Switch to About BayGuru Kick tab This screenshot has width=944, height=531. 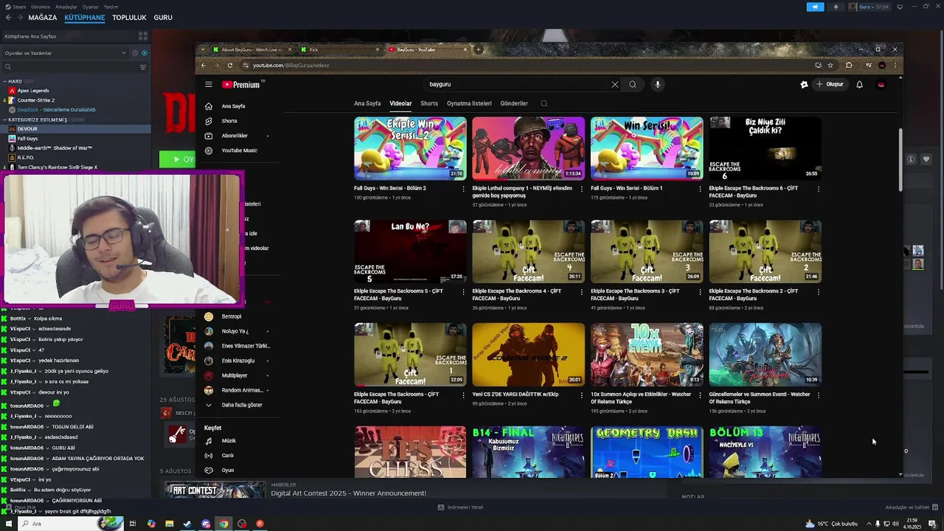point(253,49)
